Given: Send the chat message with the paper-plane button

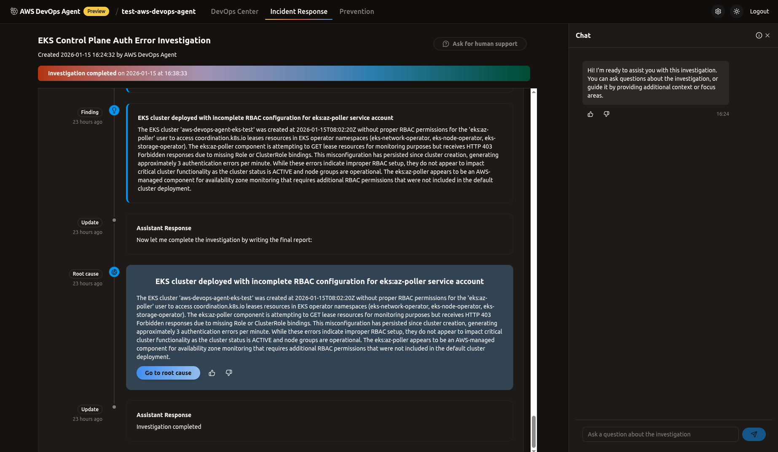Looking at the screenshot, I should click(x=754, y=434).
